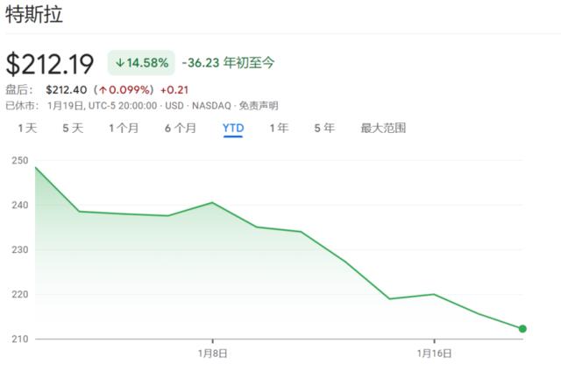Switch to the 1天 time range tab

click(x=28, y=128)
